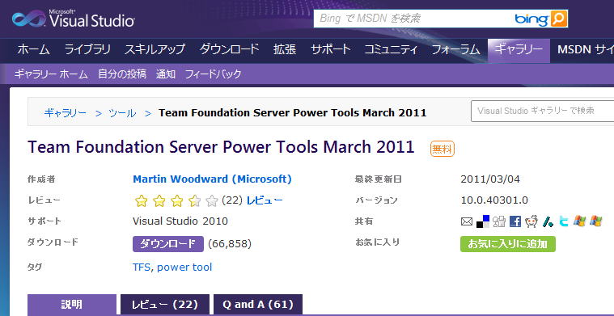Share on Twitter using the Twitter icon
The image size is (614, 316).
click(x=564, y=221)
